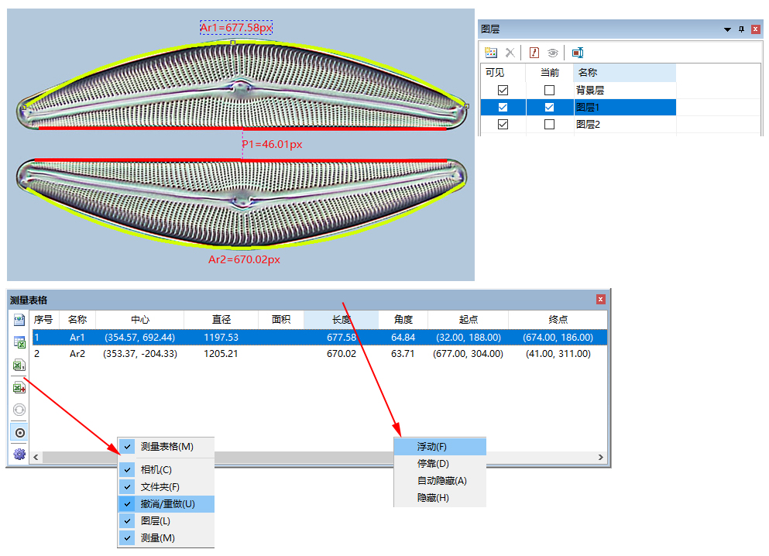
Task: Set 背景层 as current layer checkbox
Action: coord(549,91)
